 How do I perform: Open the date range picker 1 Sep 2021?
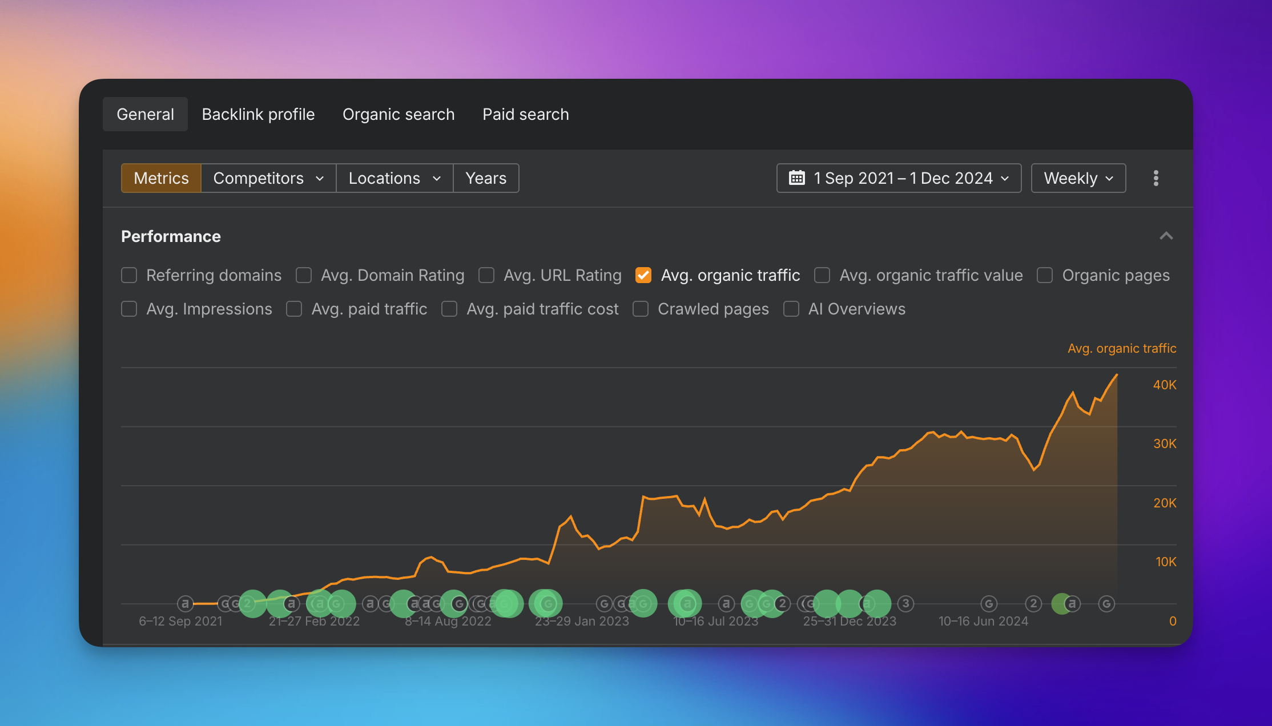903,178
